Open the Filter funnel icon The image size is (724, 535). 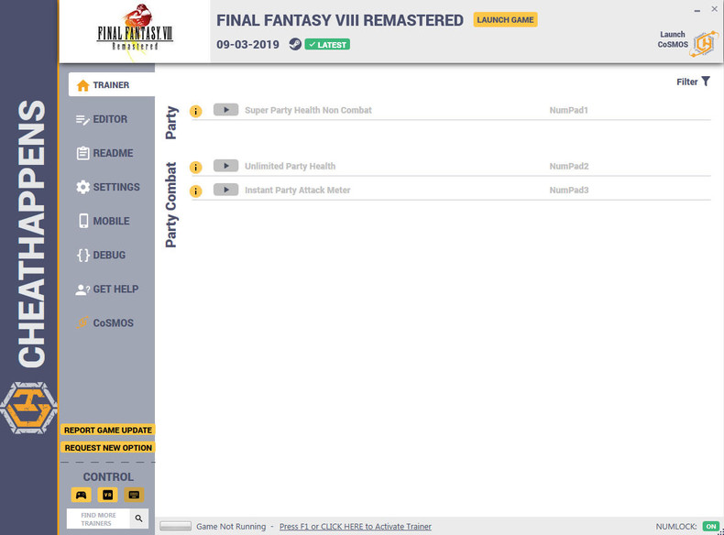point(706,82)
